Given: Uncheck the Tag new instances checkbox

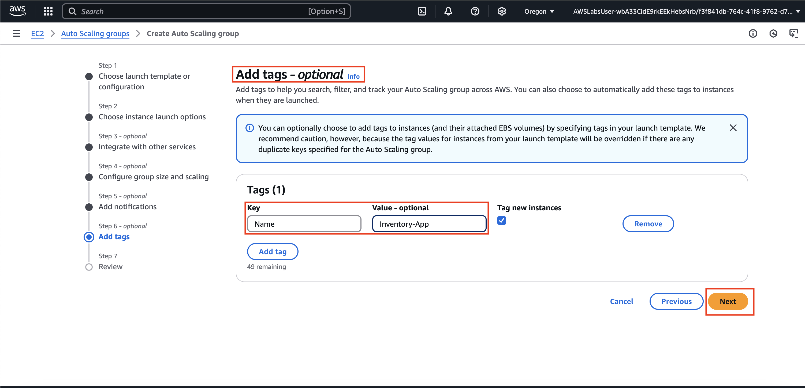Looking at the screenshot, I should [501, 220].
